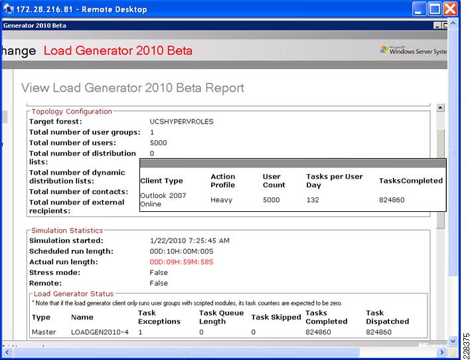Minimize the inner Load Generator window

pyautogui.click(x=437, y=26)
